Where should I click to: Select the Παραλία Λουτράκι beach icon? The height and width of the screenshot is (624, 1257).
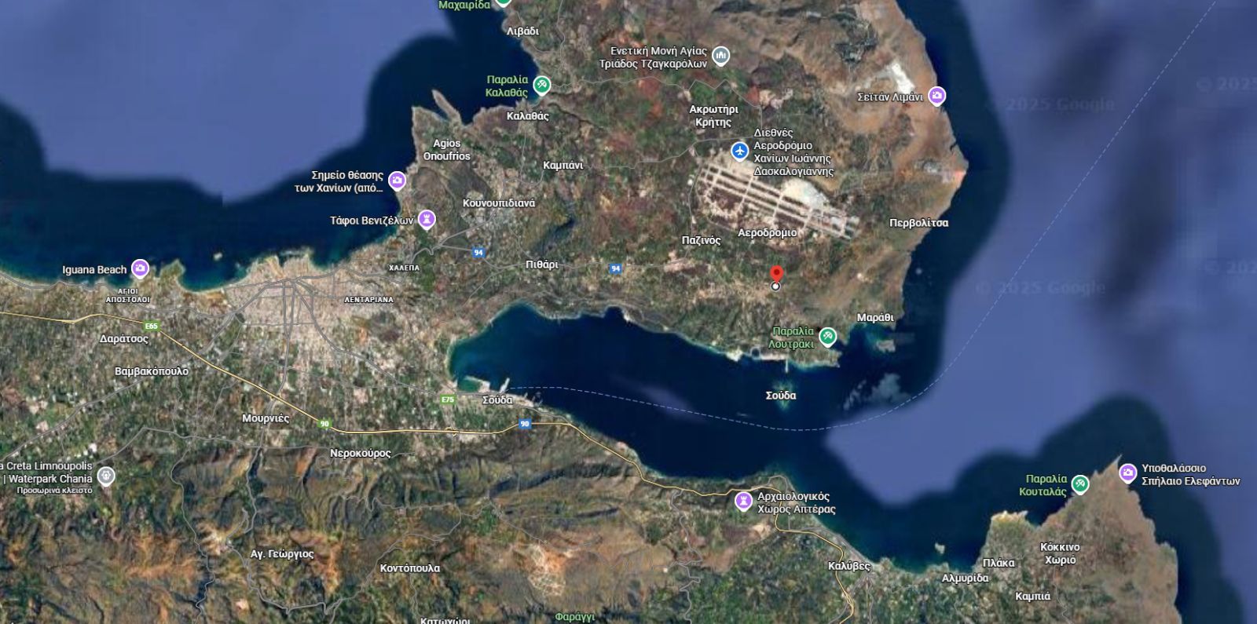827,338
